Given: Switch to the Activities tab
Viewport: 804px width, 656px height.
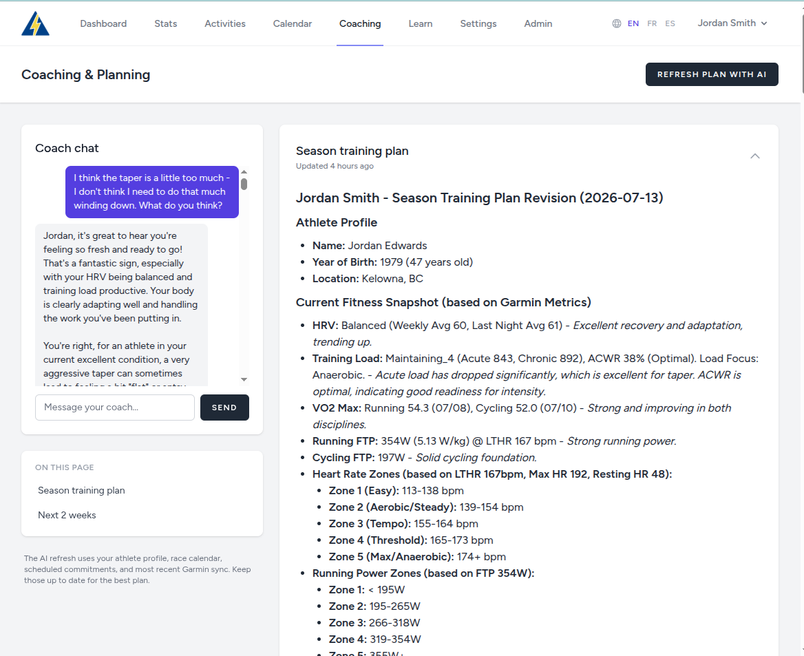Looking at the screenshot, I should [225, 23].
